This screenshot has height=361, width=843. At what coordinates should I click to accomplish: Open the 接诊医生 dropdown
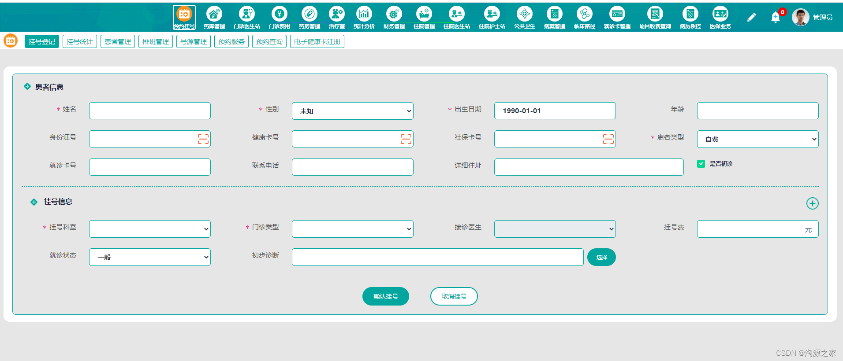[x=555, y=229]
